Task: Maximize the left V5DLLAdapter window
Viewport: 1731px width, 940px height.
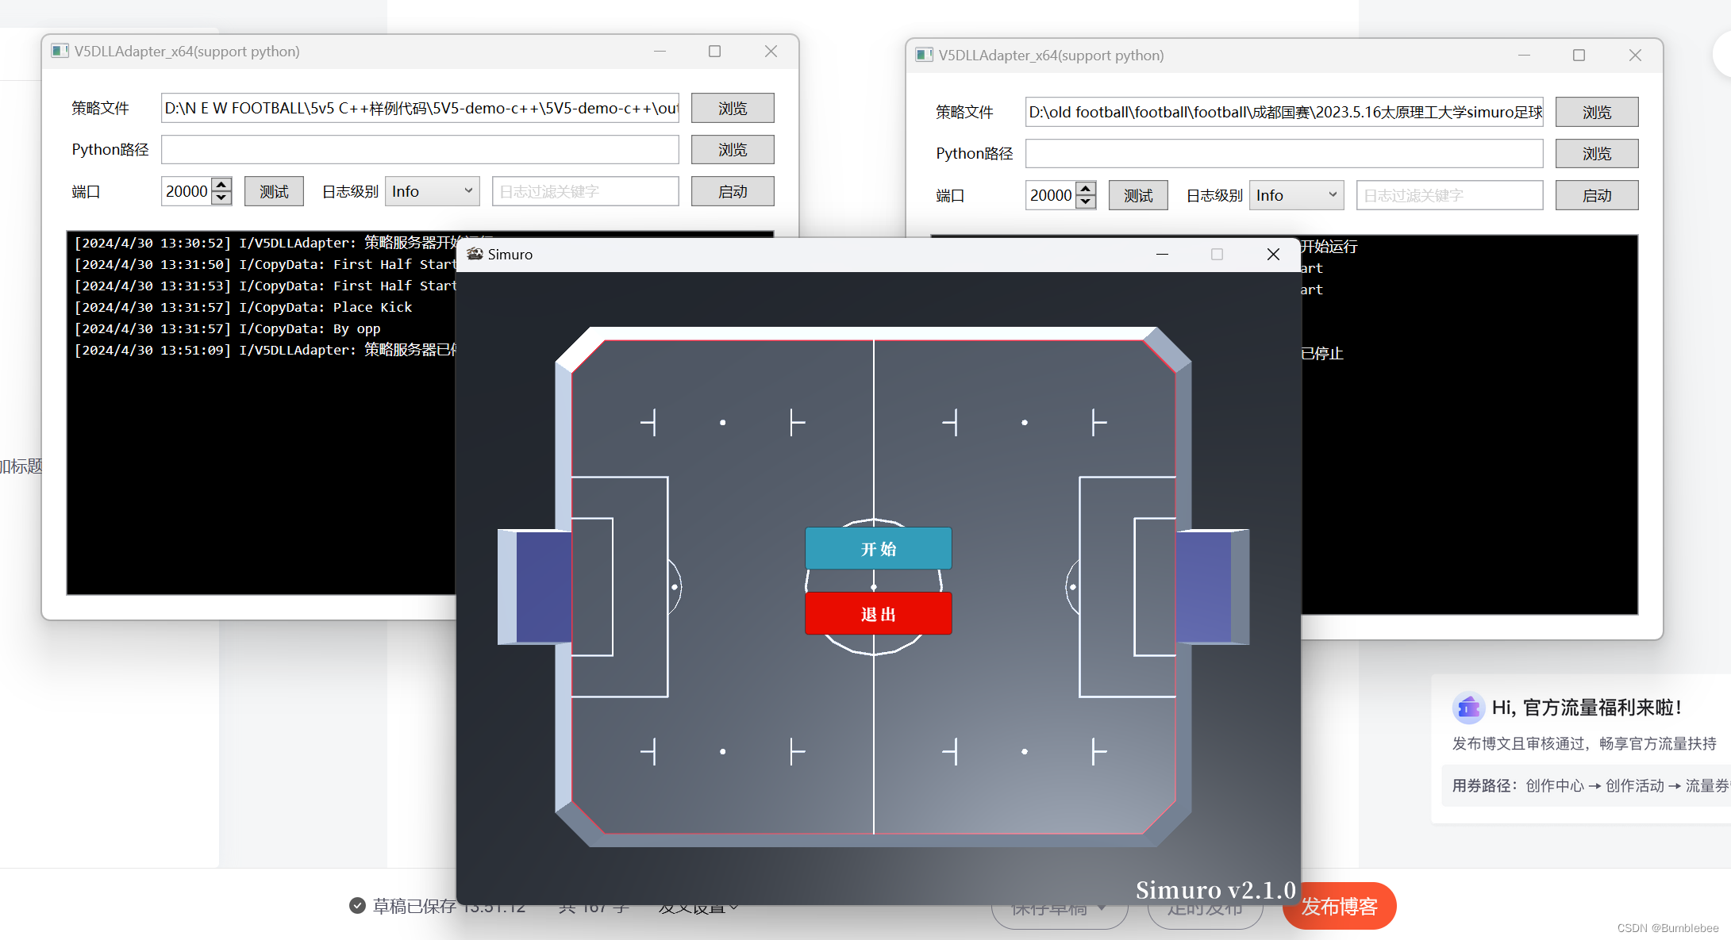Action: point(714,52)
